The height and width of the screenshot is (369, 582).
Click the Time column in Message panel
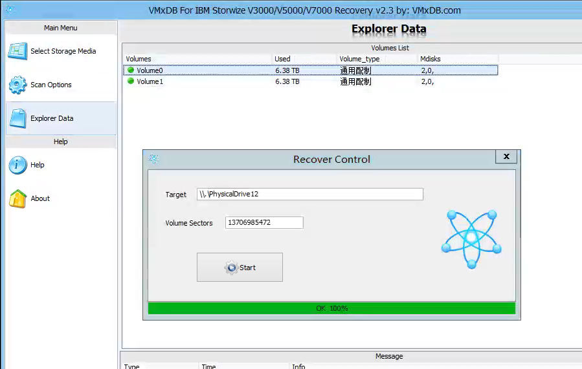tap(208, 366)
